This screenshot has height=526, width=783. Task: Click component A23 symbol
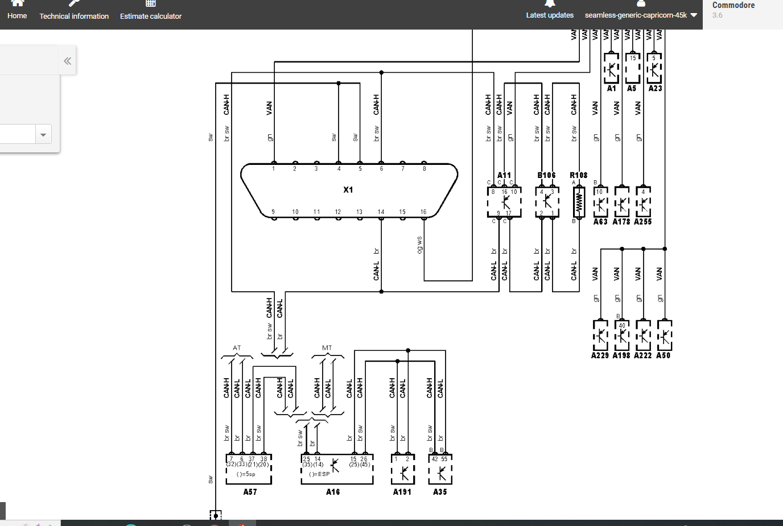tap(654, 68)
